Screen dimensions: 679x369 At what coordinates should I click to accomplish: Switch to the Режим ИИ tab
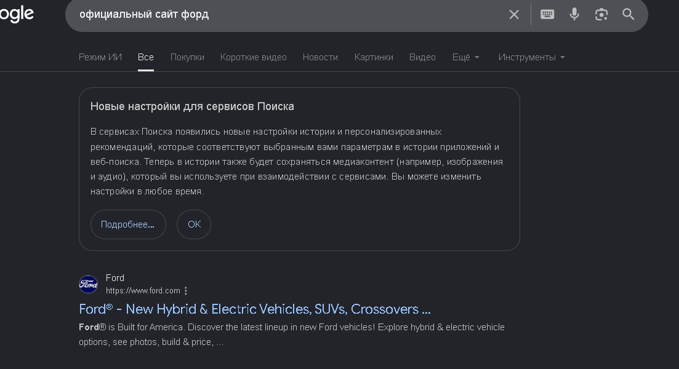pos(100,57)
